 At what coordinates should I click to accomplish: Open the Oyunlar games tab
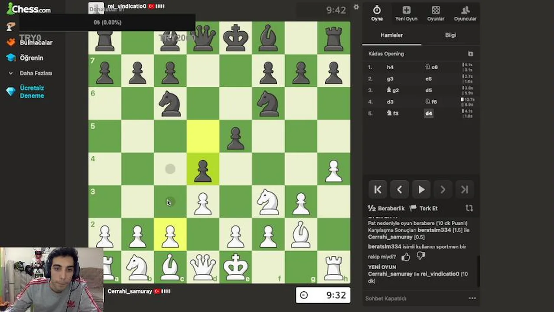click(x=436, y=13)
